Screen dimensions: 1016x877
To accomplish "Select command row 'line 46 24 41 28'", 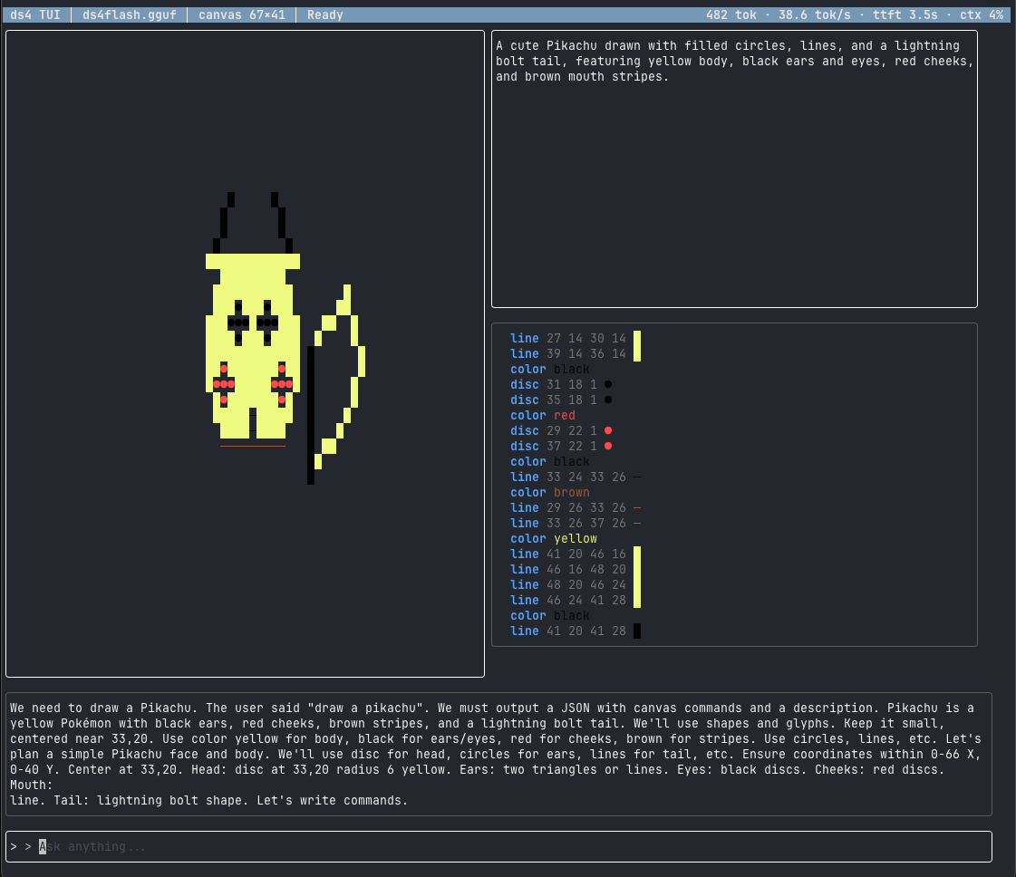I will click(575, 601).
